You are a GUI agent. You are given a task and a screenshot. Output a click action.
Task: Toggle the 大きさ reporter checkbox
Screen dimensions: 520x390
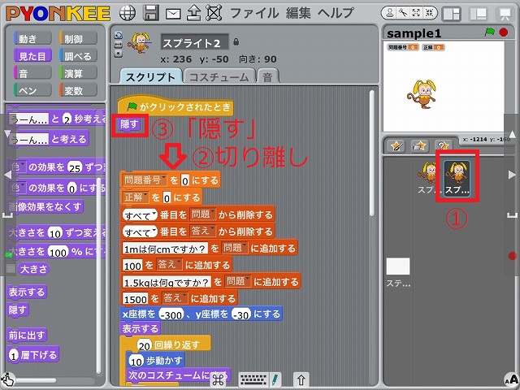point(10,268)
